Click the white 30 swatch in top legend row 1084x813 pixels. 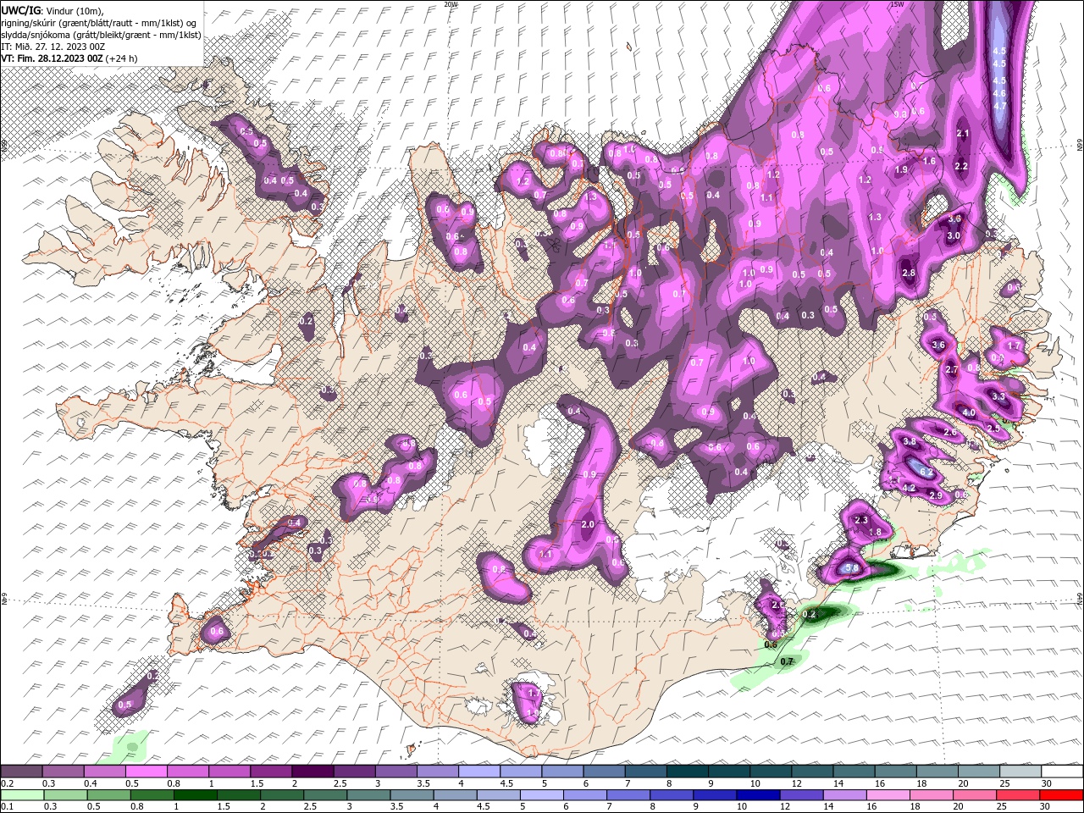(x=1063, y=771)
